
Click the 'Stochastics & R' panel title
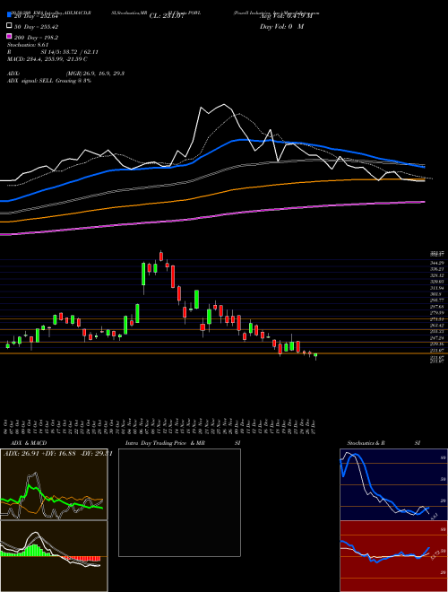tap(366, 443)
